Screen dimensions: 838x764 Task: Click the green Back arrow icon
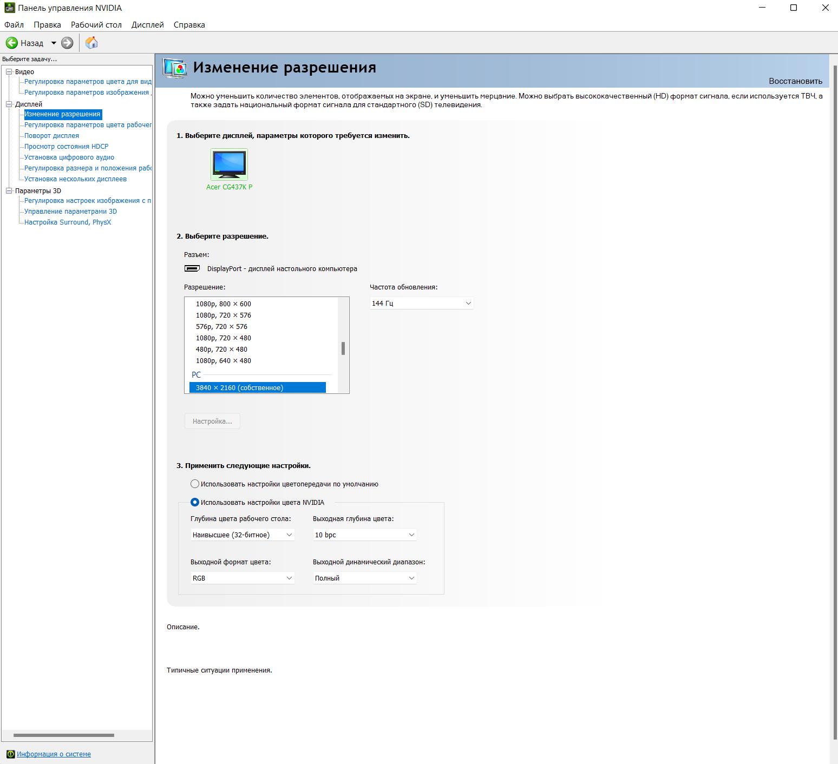12,43
